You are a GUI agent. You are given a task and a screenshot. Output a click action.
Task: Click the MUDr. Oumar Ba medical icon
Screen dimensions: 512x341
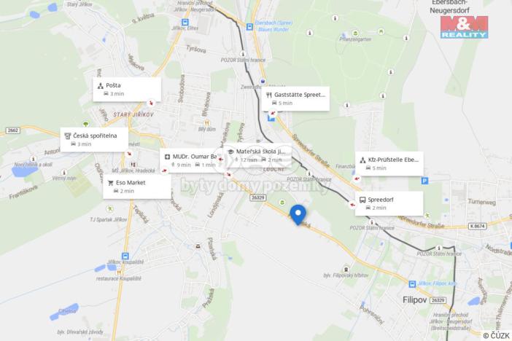tap(167, 157)
